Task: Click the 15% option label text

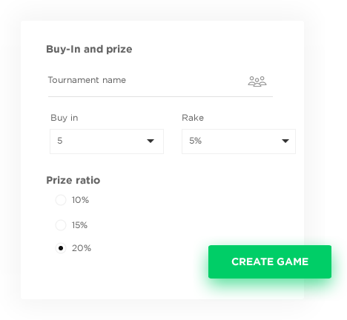Action: point(79,225)
